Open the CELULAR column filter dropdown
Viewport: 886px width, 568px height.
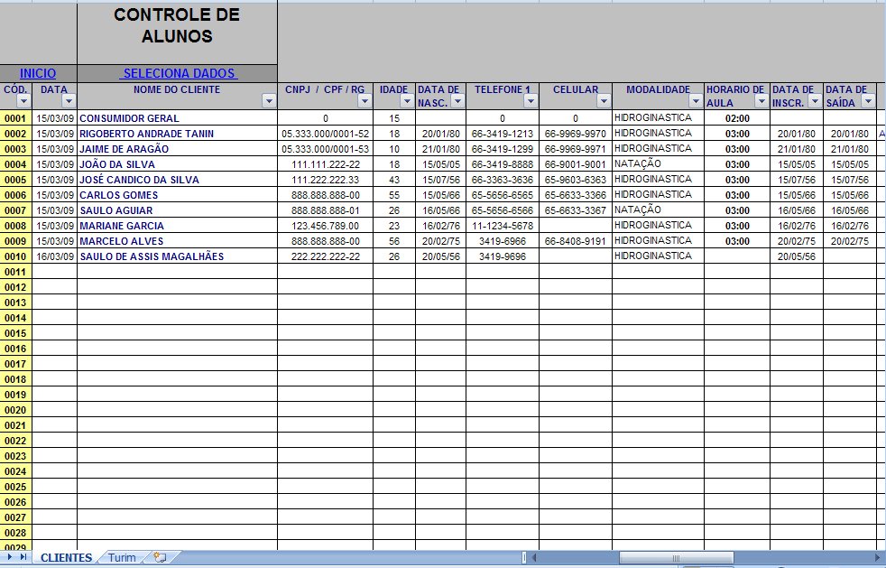pos(604,101)
